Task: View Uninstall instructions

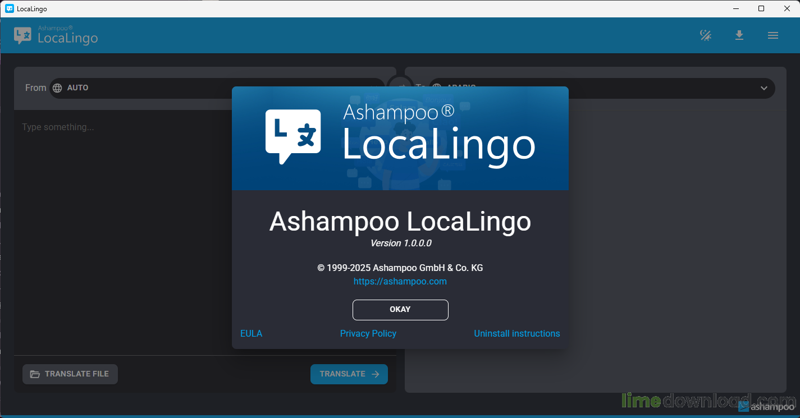Action: (516, 333)
